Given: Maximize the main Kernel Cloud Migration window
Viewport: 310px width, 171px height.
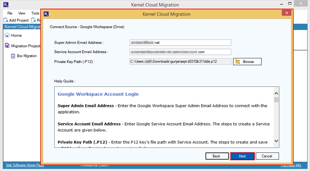Looking at the screenshot, I should tap(290, 3).
